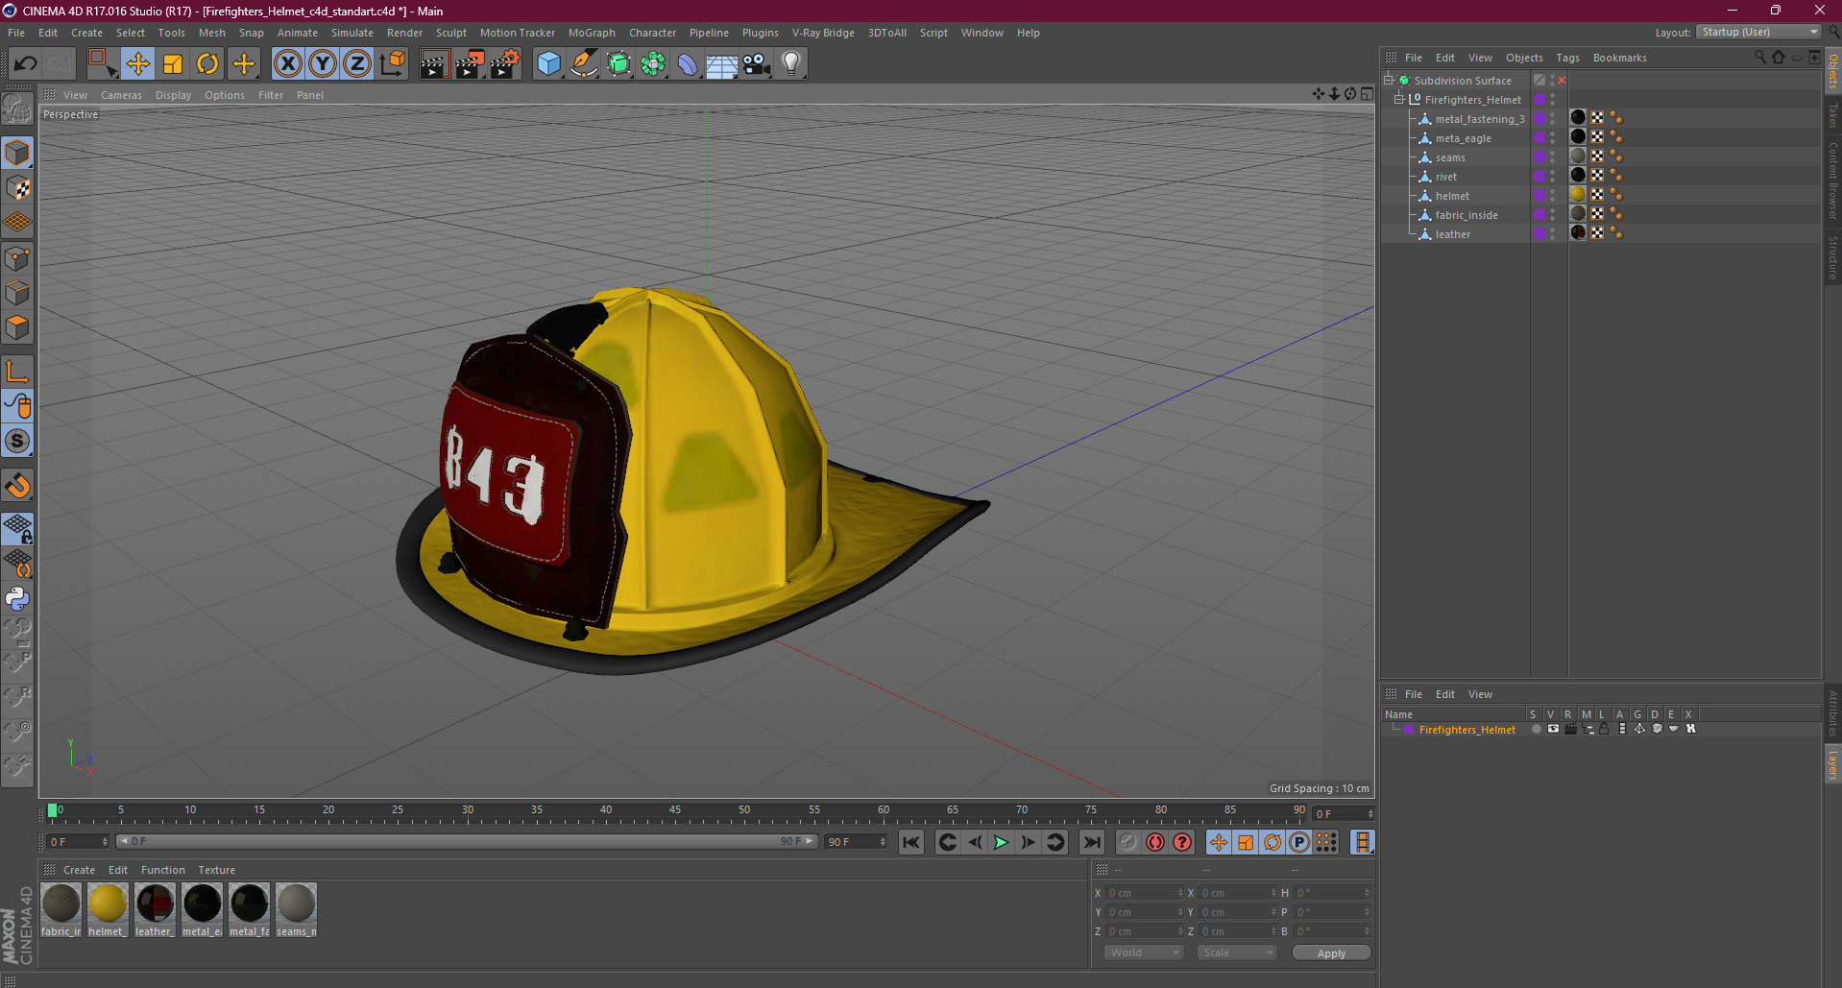Open the viewport Cameras menu
Screen dimensions: 1842x988
[121, 95]
